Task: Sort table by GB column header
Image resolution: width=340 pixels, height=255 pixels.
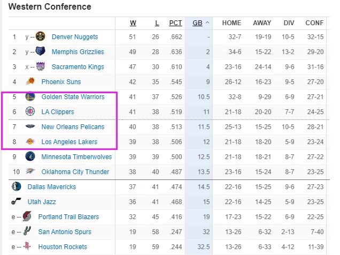Action: (x=197, y=23)
